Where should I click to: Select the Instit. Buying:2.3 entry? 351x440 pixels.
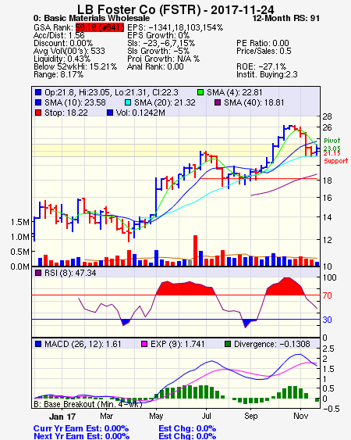pos(267,75)
